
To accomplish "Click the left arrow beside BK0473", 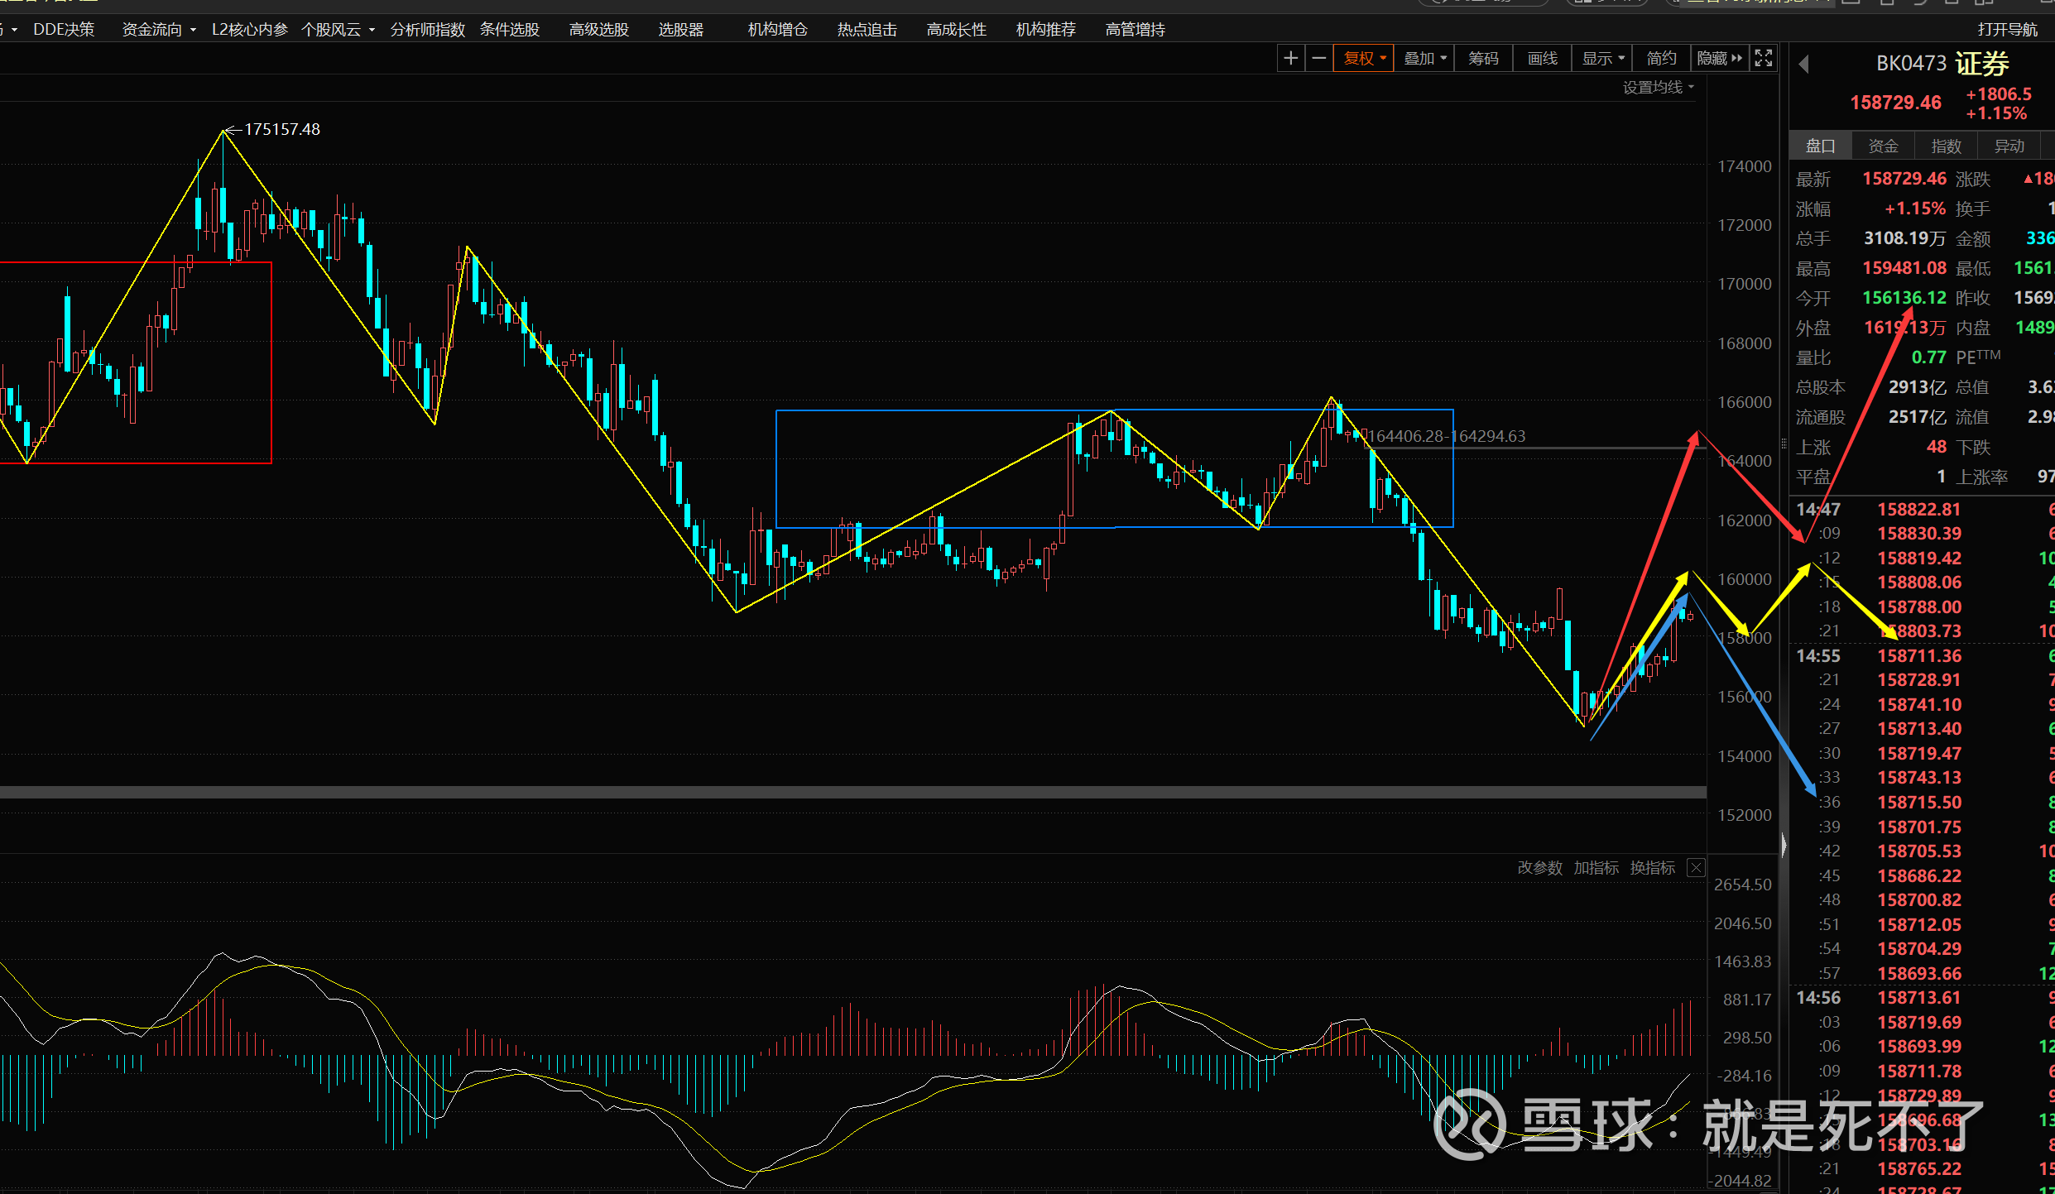I will coord(1804,64).
